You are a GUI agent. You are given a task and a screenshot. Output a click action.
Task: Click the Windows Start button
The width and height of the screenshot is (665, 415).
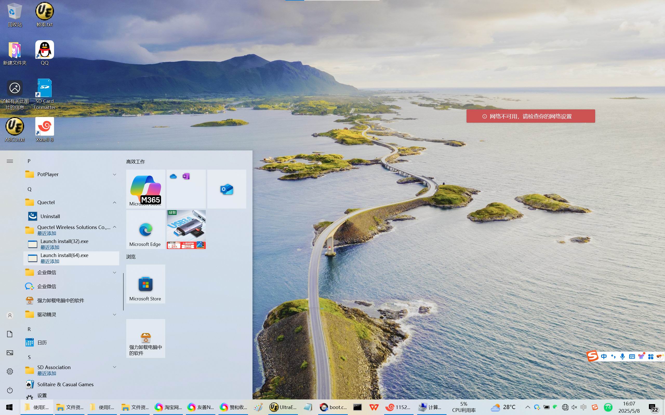[10, 407]
